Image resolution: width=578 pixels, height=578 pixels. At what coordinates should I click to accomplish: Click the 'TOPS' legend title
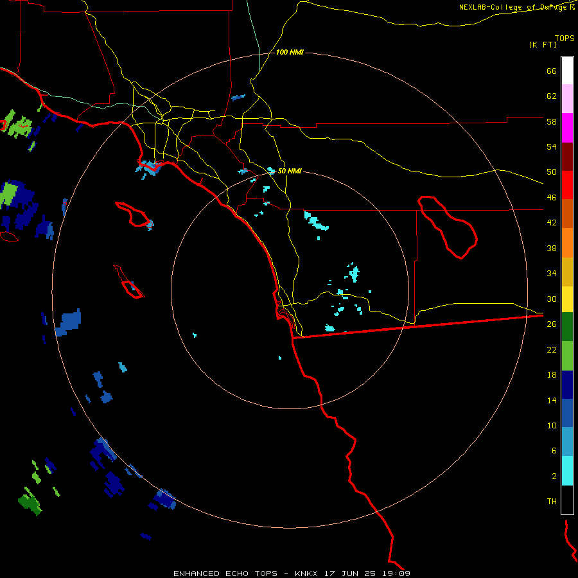(565, 38)
